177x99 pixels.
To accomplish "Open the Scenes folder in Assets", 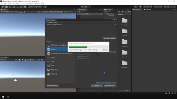I will (x=124, y=54).
